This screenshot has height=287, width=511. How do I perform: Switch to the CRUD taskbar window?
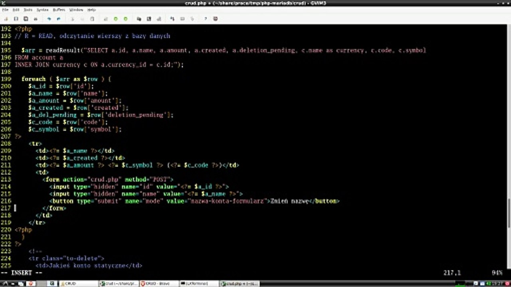(x=79, y=283)
